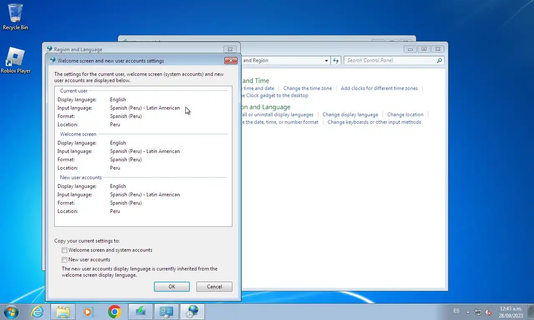Minimize the Control Panel window

point(411,49)
